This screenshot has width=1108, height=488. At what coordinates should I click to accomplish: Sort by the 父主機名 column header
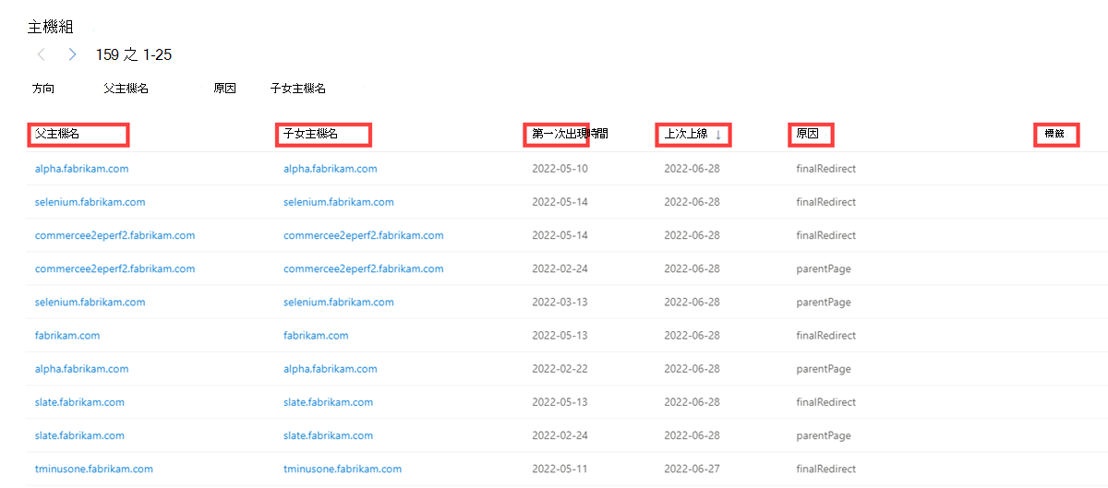[57, 134]
